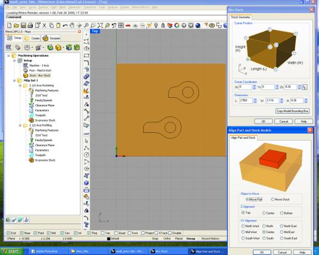Toggle the Near osnap checkbox
The height and width of the screenshot is (255, 319).
click(x=22, y=233)
